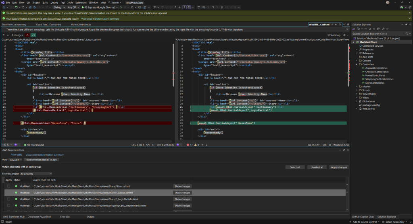Click the Save All icon in the toolbar
Image resolution: width=413 pixels, height=224 pixels.
[35, 7]
